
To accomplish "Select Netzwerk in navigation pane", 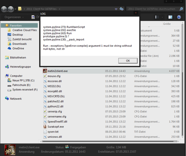I will [x=16, y=99].
